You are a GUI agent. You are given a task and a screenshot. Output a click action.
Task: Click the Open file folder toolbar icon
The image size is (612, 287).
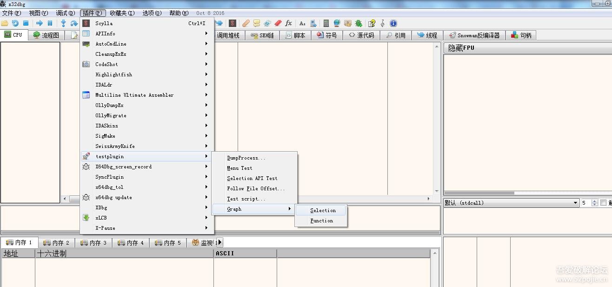pyautogui.click(x=5, y=23)
